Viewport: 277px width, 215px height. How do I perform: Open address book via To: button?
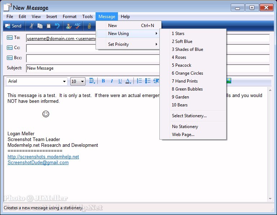(14, 38)
